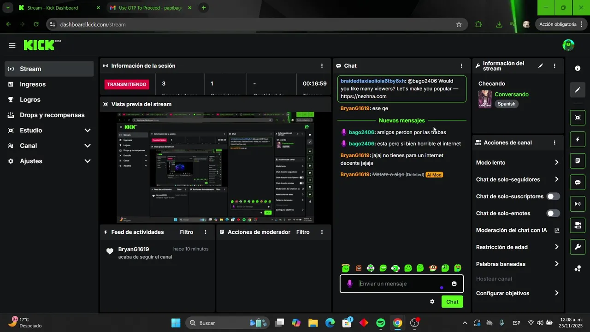The height and width of the screenshot is (332, 590).
Task: Open Drops y recompensas in sidebar
Action: click(x=49, y=115)
